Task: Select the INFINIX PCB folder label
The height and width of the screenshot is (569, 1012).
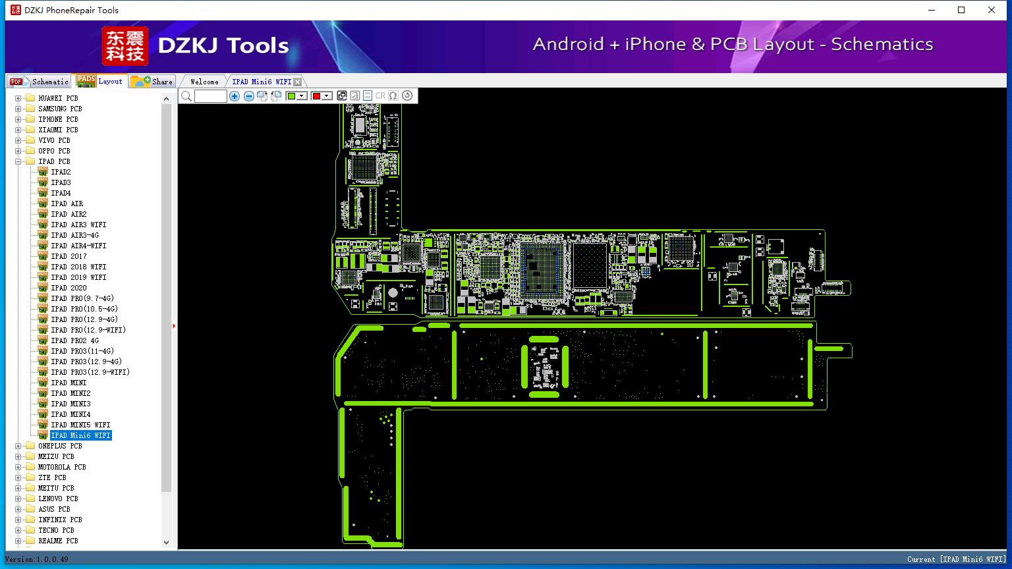Action: (60, 520)
